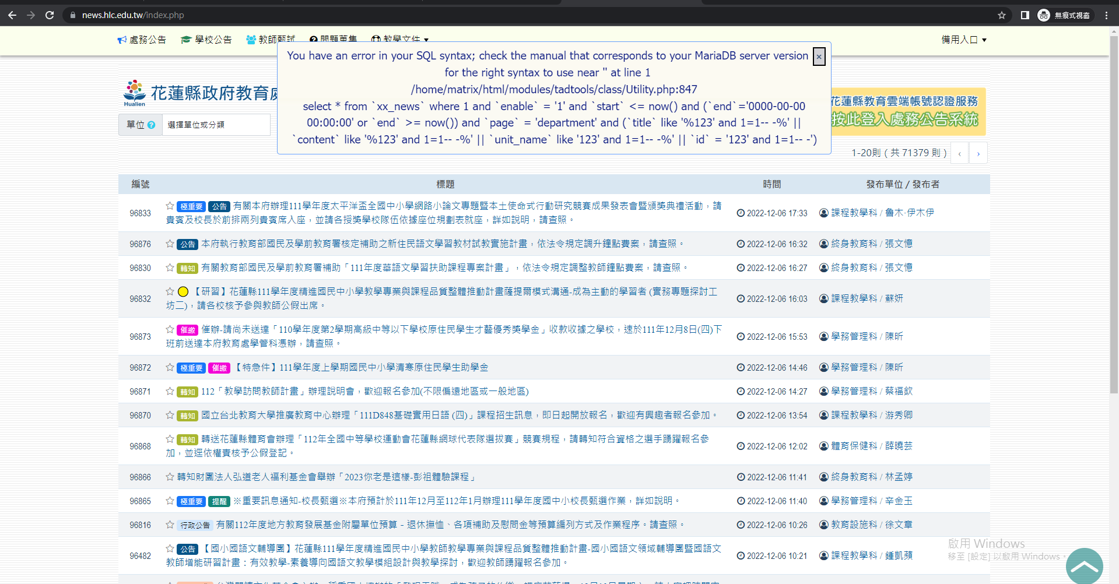Click the 轉知 tag on item 96871
Image resolution: width=1119 pixels, height=584 pixels.
coord(188,392)
